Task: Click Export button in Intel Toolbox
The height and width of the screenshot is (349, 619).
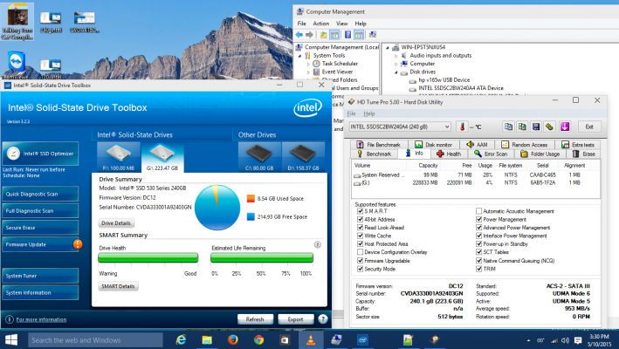Action: (x=295, y=319)
